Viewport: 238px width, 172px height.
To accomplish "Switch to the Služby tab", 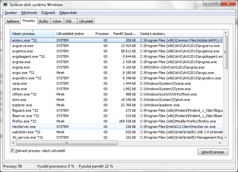I will coord(43,21).
